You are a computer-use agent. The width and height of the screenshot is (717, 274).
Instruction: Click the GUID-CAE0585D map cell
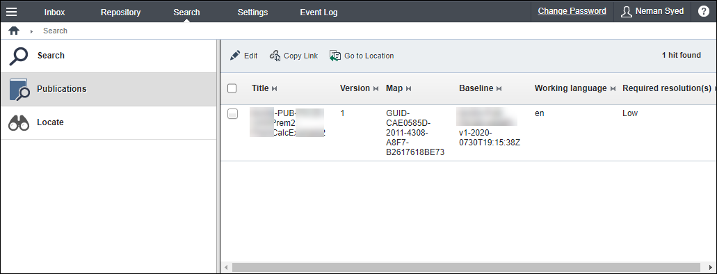[x=415, y=133]
